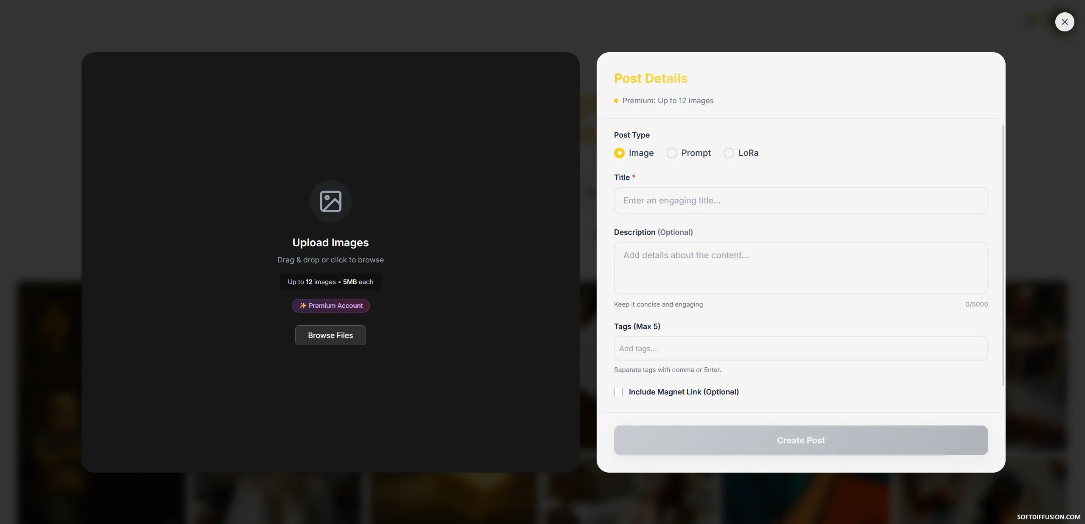This screenshot has height=524, width=1085.
Task: Click the 'Tags (Max 5)' label
Action: click(x=637, y=327)
